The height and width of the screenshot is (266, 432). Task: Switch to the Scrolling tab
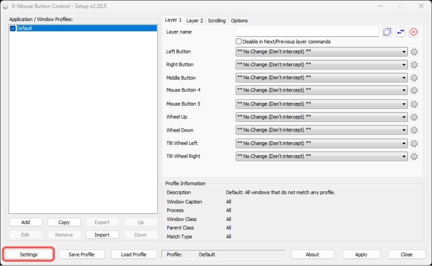[216, 21]
